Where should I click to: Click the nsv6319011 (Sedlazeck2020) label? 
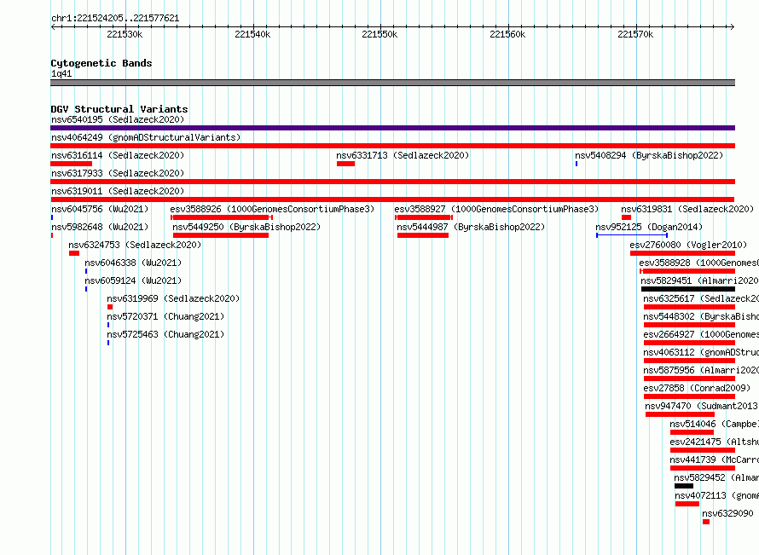coord(118,191)
